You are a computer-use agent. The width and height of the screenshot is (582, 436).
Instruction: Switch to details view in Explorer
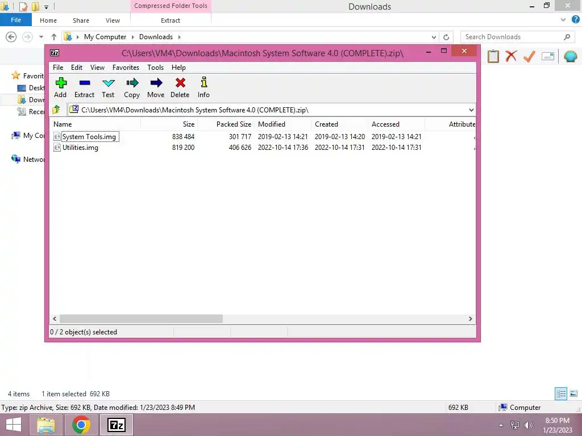561,394
